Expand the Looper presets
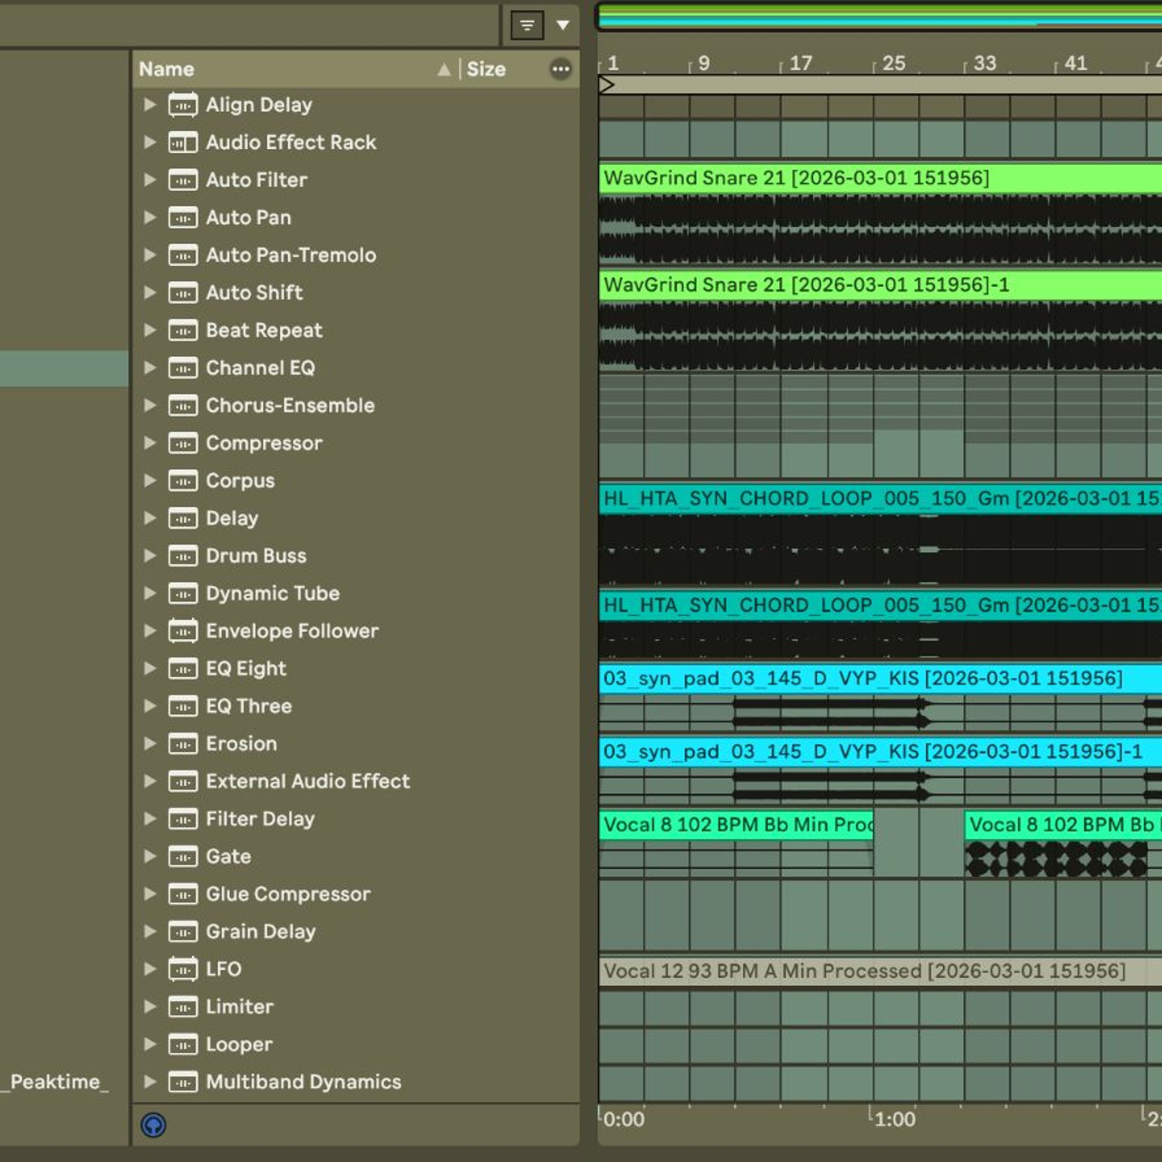The height and width of the screenshot is (1162, 1162). [x=150, y=1045]
